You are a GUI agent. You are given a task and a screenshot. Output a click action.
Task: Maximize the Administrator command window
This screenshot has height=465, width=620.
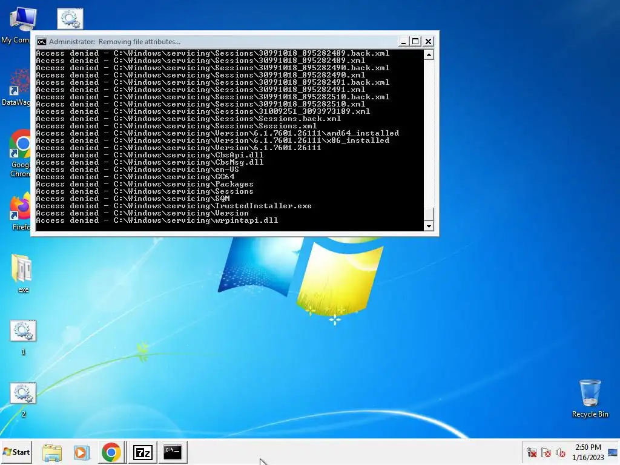pyautogui.click(x=415, y=42)
